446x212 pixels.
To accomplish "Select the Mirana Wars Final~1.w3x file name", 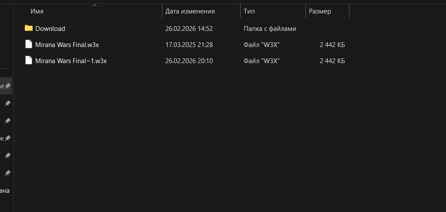I will pos(71,61).
